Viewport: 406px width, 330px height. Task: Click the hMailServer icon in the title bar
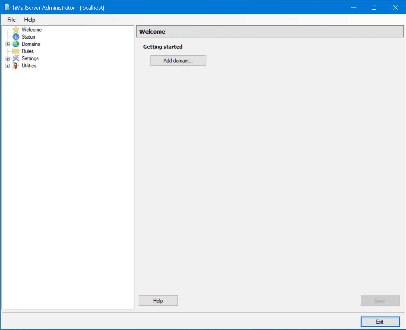[7, 7]
